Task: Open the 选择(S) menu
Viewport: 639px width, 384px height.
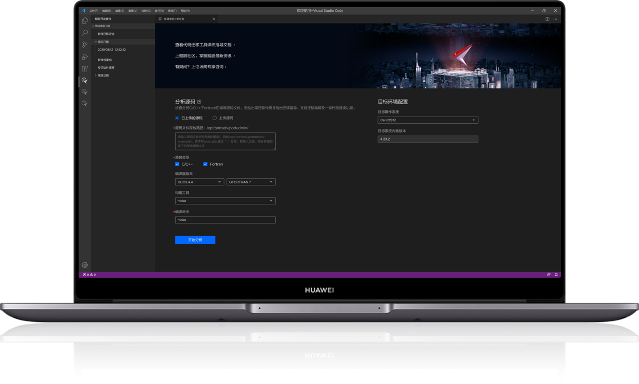Action: (120, 10)
